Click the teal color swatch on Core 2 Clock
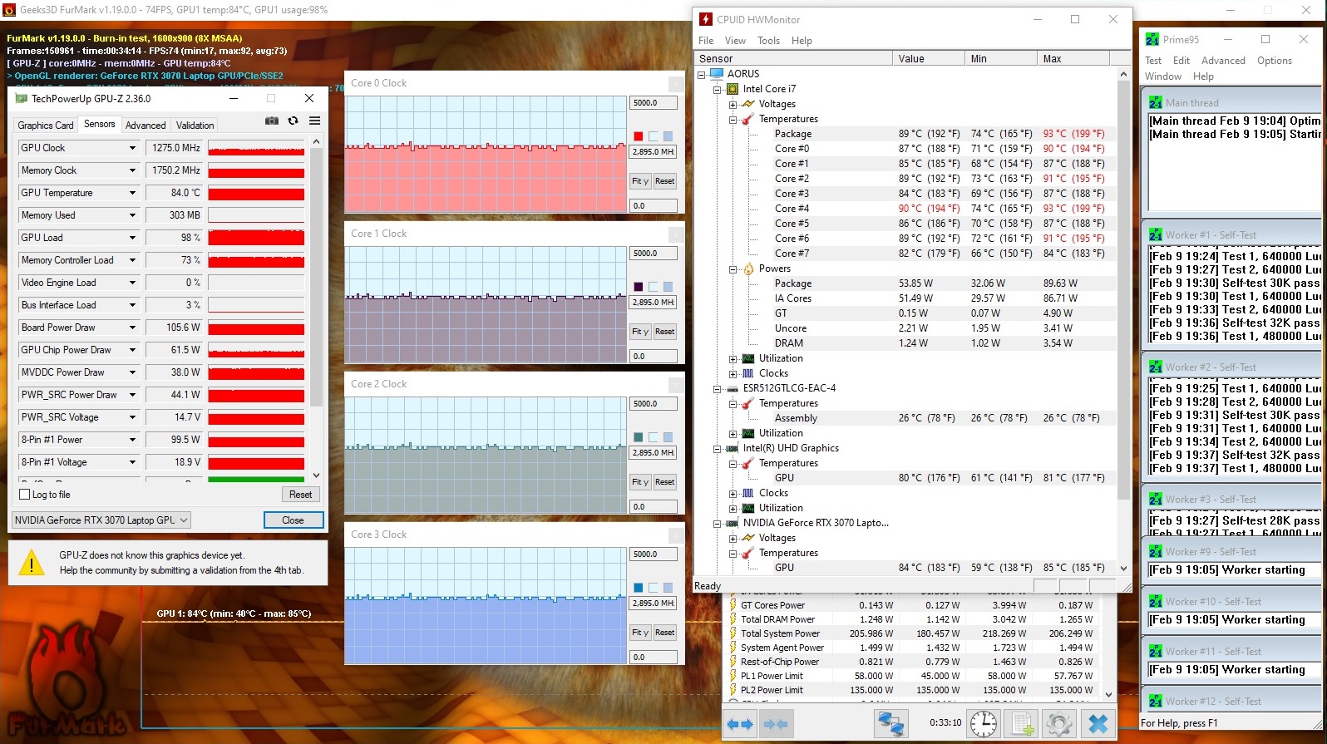Image resolution: width=1327 pixels, height=744 pixels. click(x=638, y=437)
